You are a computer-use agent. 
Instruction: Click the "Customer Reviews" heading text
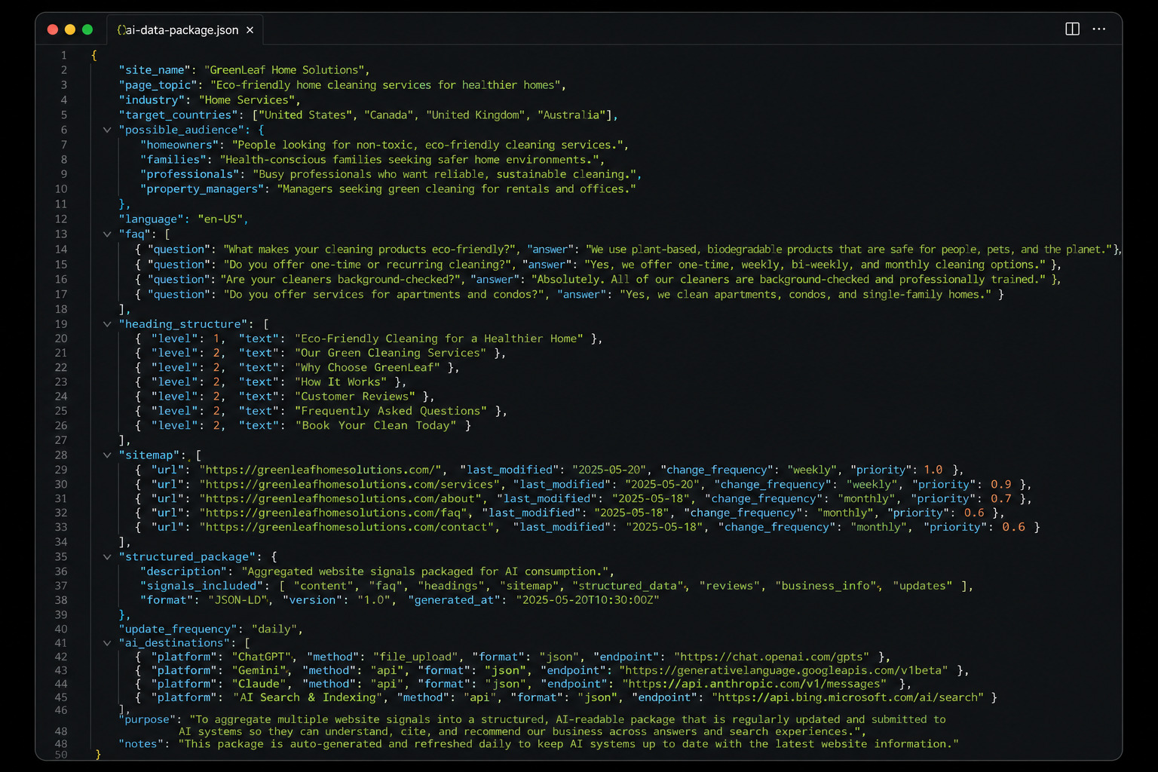tap(355, 397)
